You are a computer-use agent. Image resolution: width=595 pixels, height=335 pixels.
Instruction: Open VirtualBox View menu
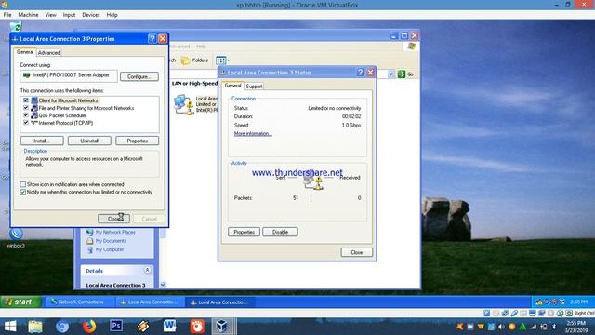pyautogui.click(x=50, y=15)
